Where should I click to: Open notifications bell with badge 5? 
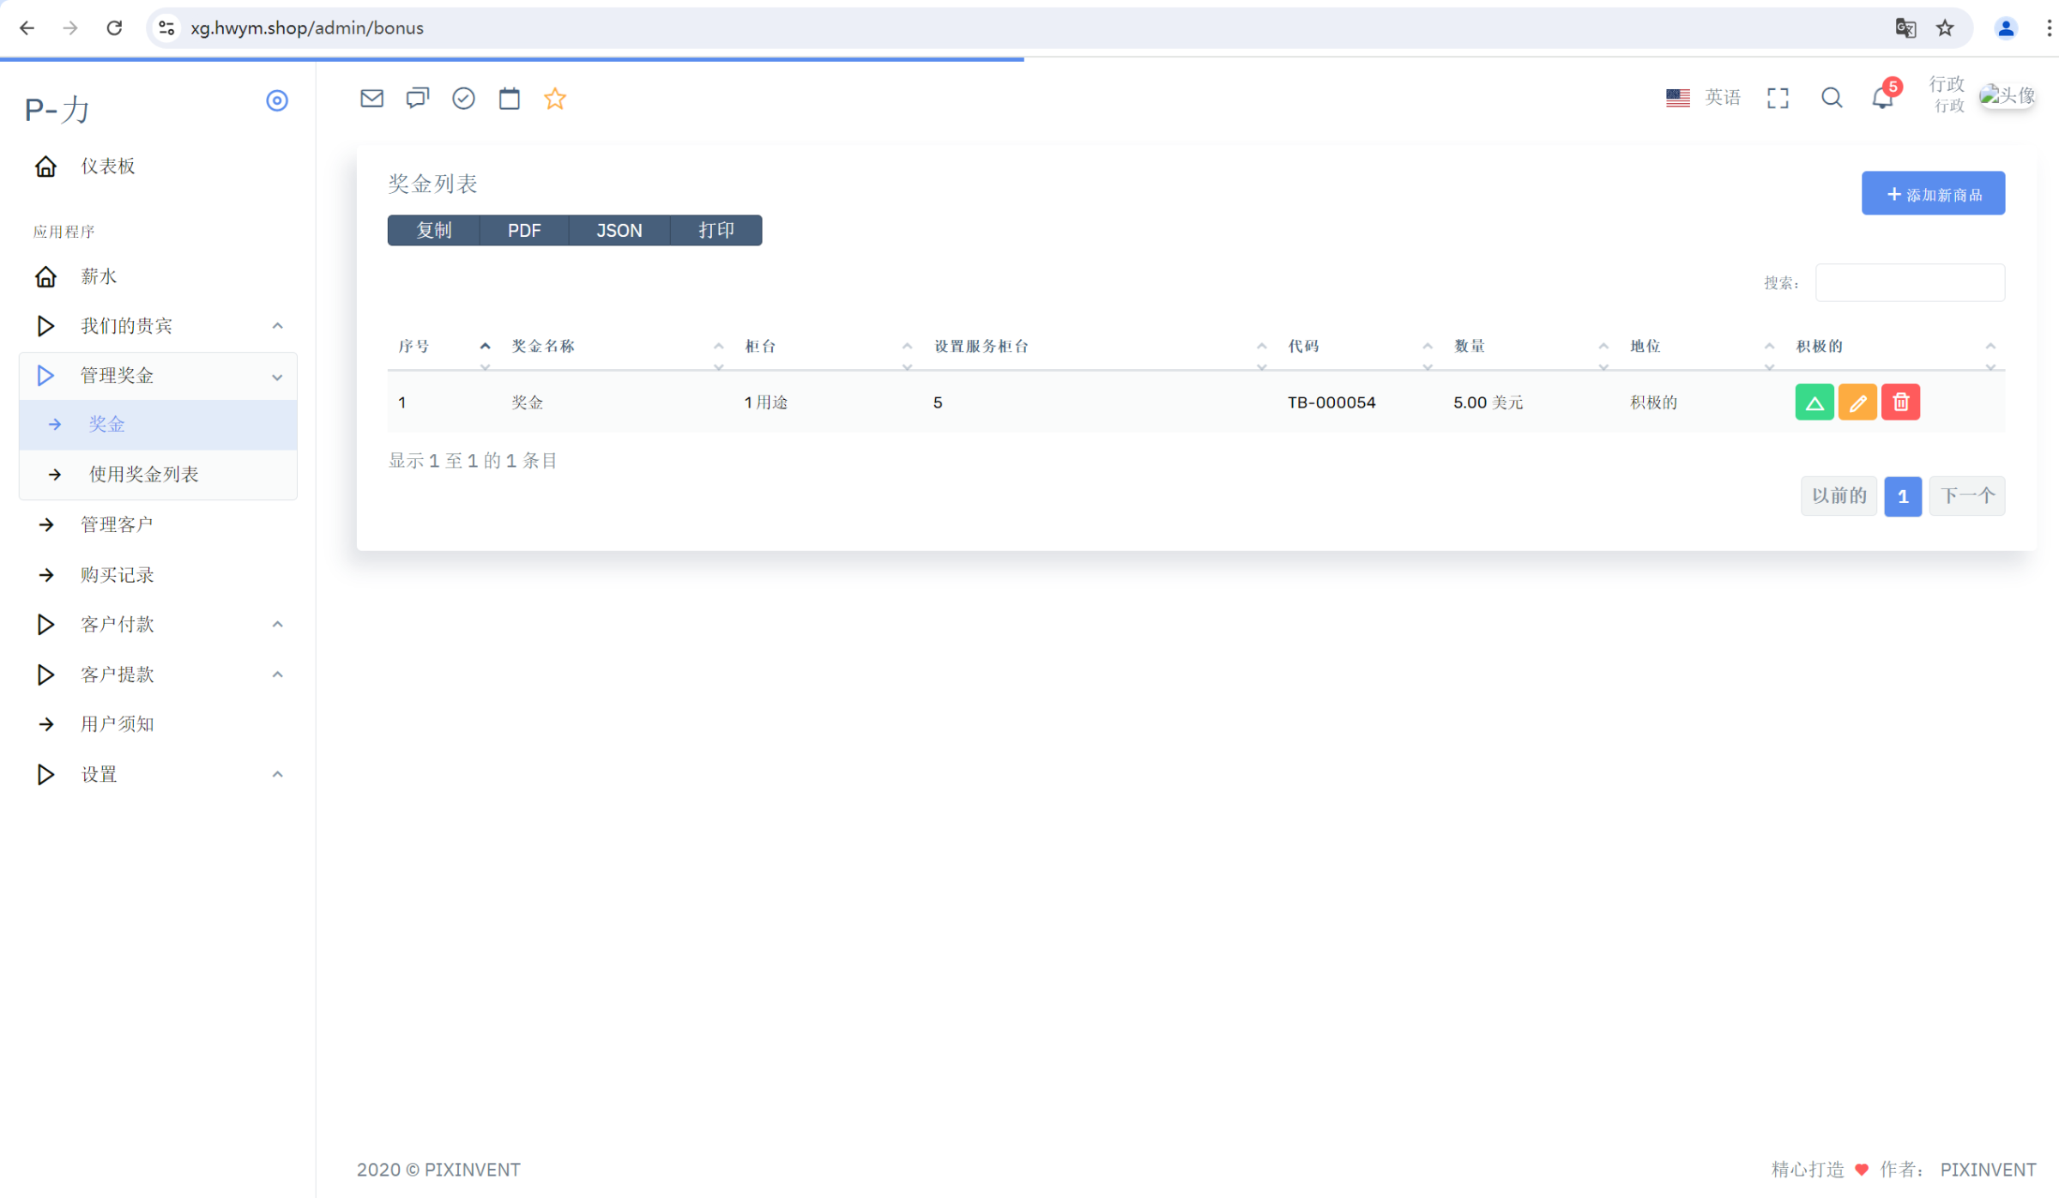click(x=1882, y=98)
